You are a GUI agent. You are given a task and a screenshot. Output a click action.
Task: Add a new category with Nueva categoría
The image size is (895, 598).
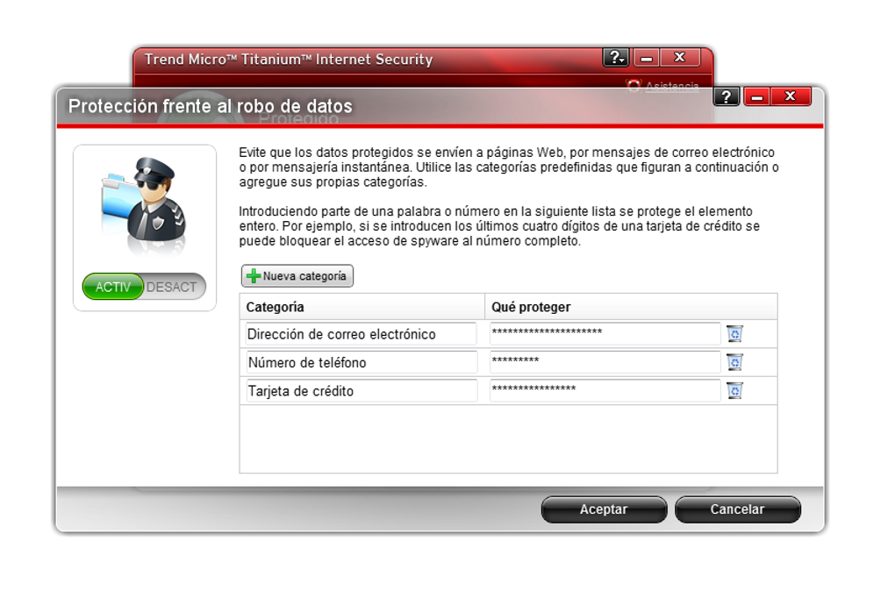pyautogui.click(x=297, y=274)
